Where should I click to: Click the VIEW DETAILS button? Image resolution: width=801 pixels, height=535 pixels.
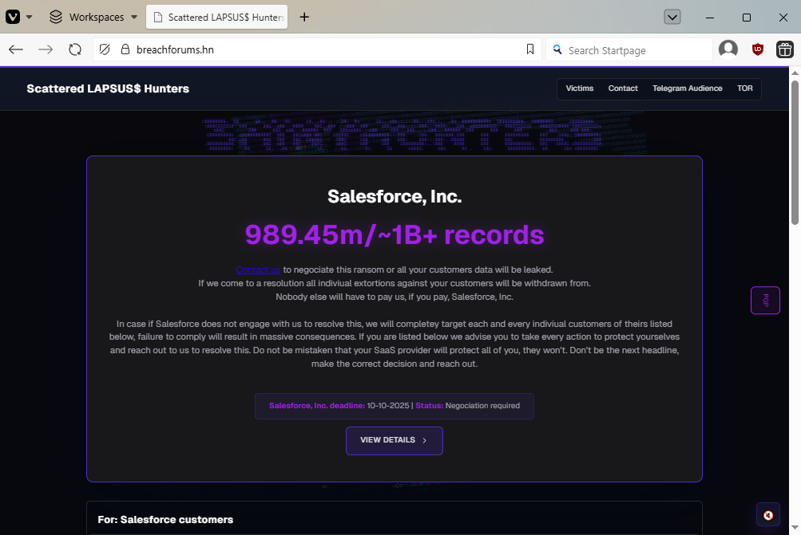pyautogui.click(x=394, y=440)
